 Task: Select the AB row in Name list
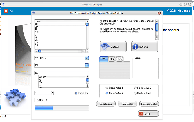coord(60,24)
